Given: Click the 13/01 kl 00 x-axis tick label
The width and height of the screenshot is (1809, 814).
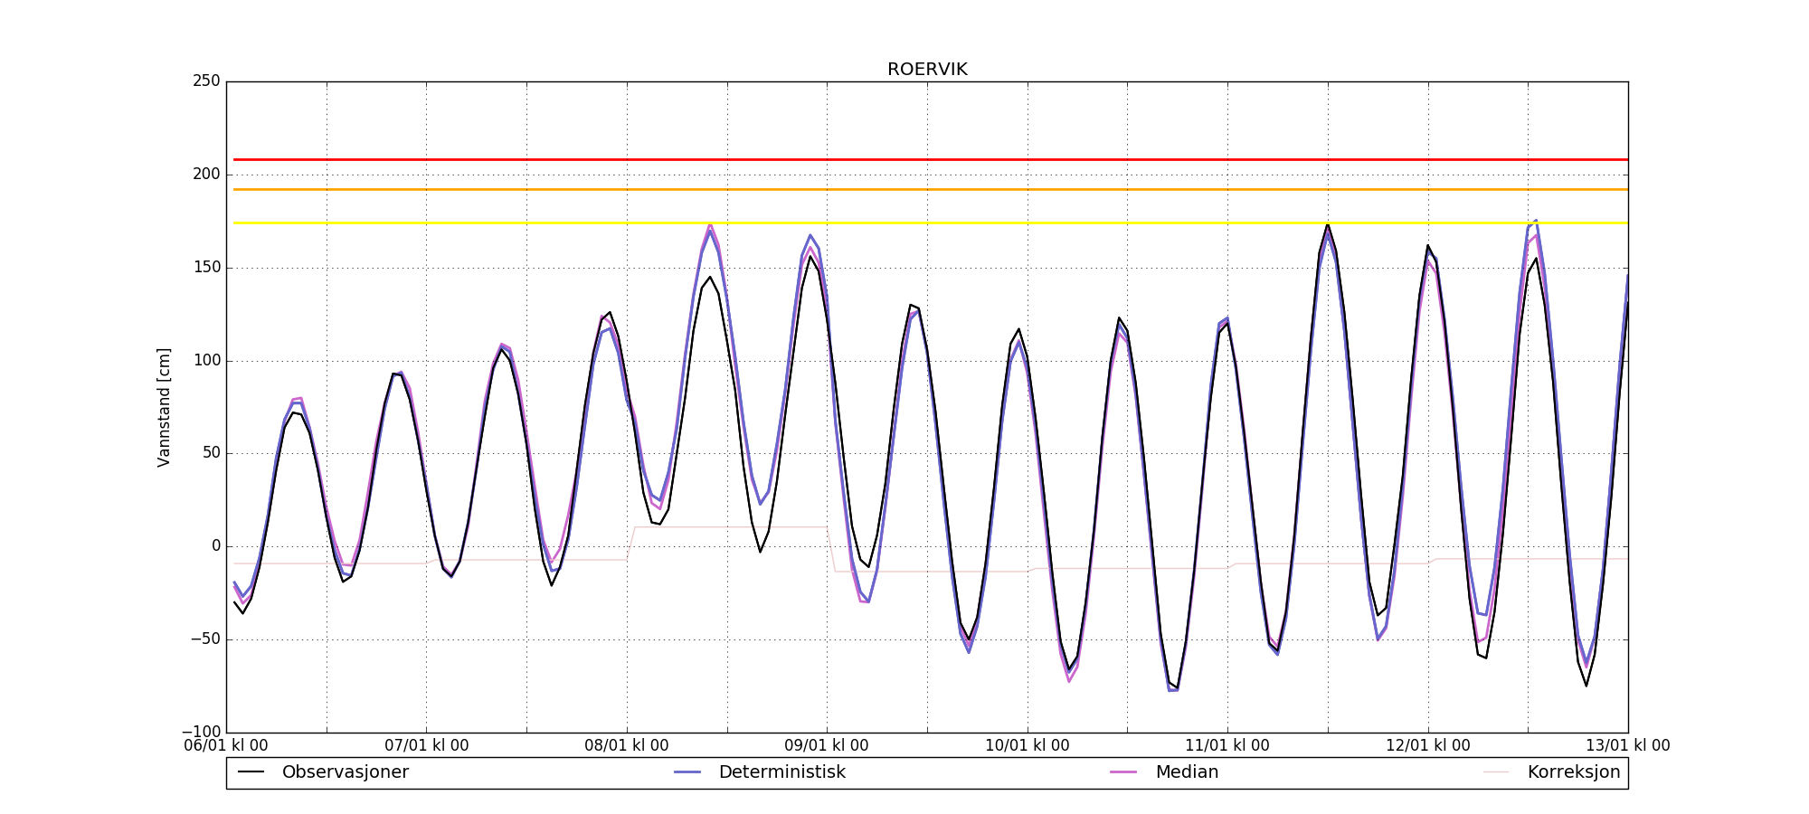Looking at the screenshot, I should coord(1627,746).
